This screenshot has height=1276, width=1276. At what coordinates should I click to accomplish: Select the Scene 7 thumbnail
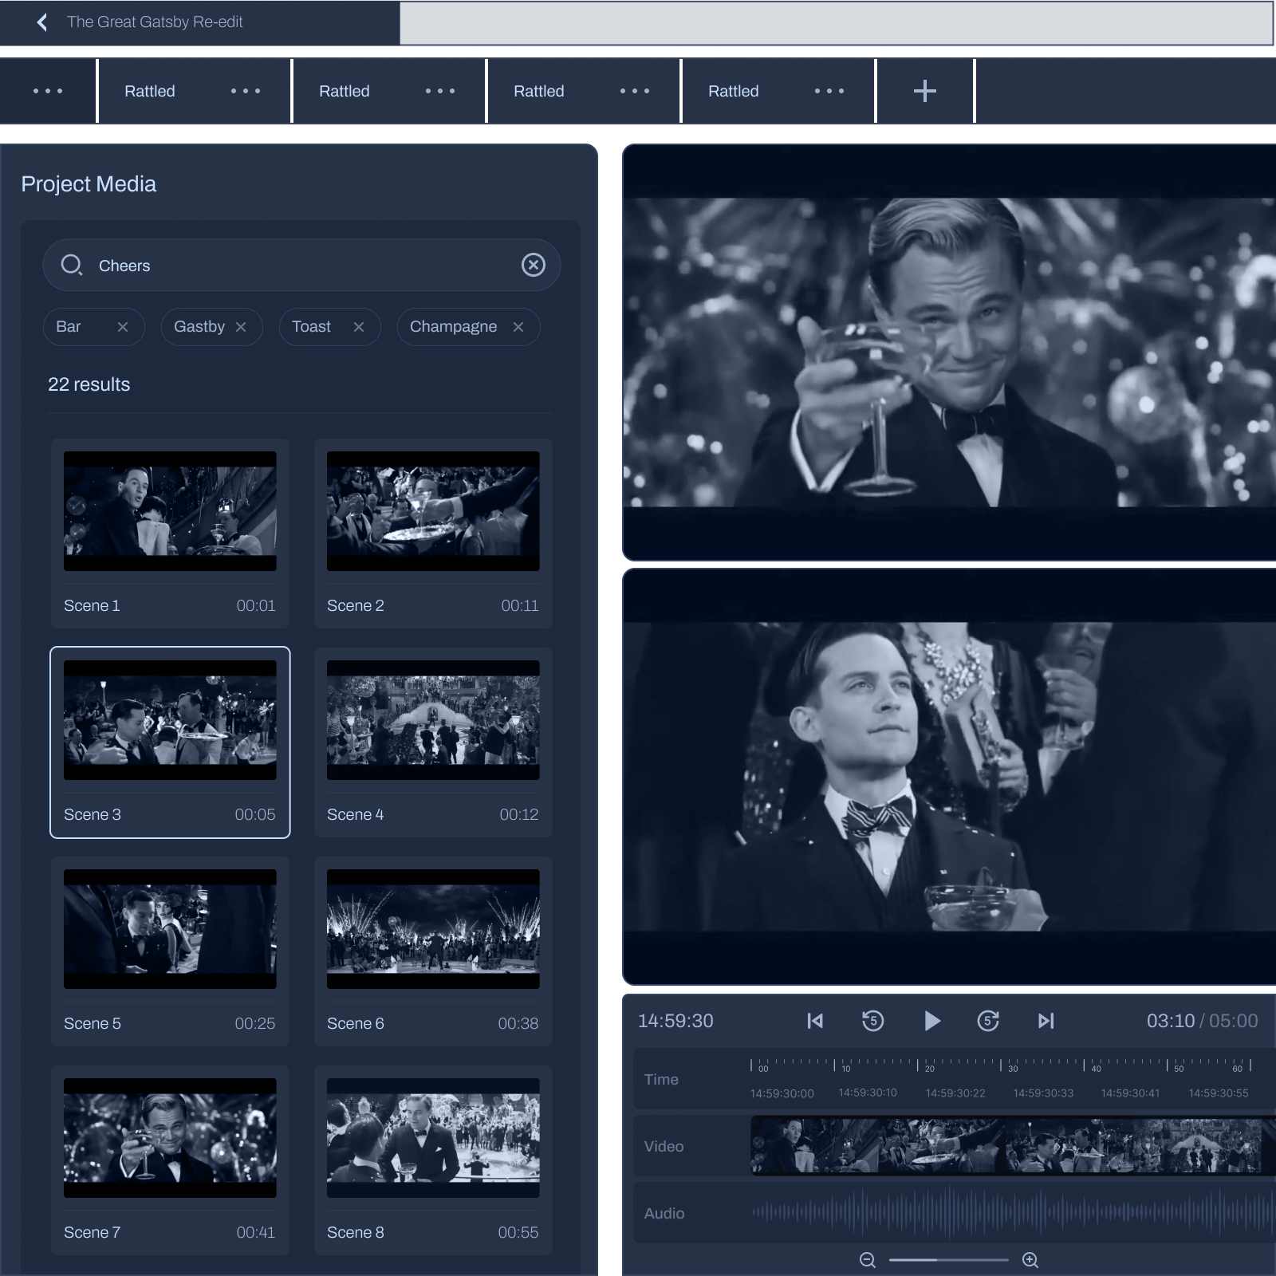pos(170,1137)
